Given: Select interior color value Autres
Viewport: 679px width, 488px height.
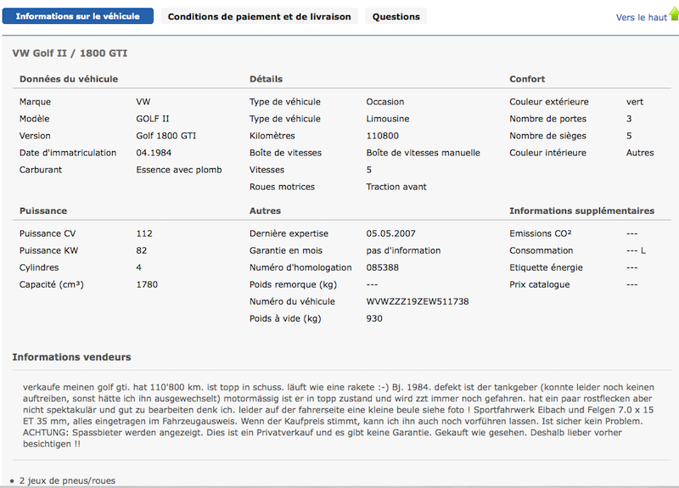Looking at the screenshot, I should click(x=640, y=153).
